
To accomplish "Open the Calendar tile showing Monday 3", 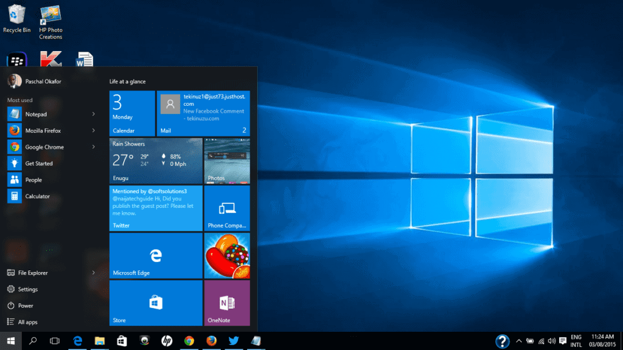I will [x=132, y=114].
